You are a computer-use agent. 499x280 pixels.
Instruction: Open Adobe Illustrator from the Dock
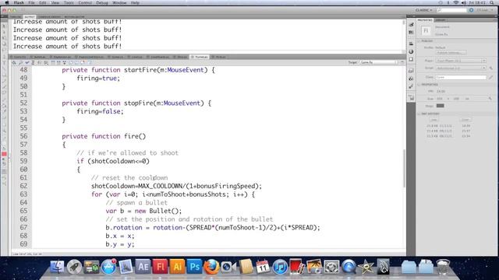[177, 266]
